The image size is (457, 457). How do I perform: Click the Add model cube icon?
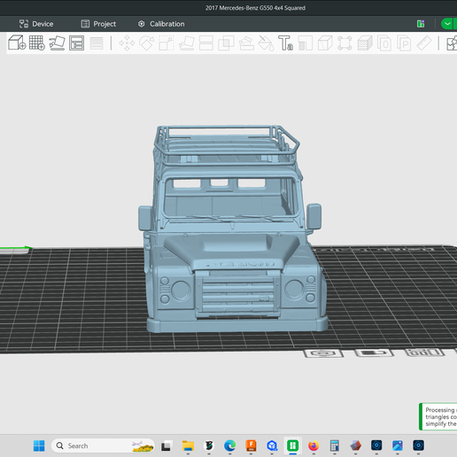pos(17,43)
